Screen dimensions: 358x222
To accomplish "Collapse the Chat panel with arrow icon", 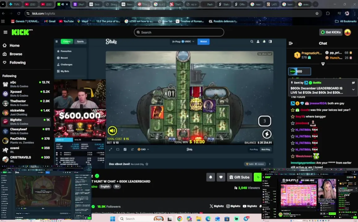I will click(x=291, y=43).
